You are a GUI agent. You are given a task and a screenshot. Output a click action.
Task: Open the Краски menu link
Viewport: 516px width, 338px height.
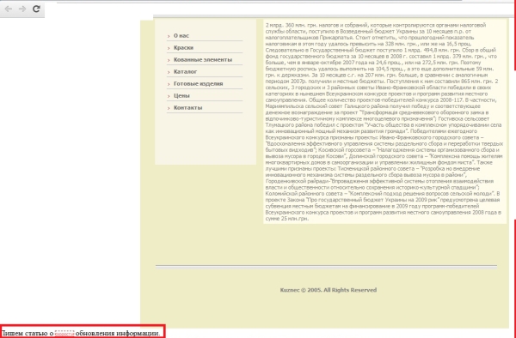click(183, 47)
